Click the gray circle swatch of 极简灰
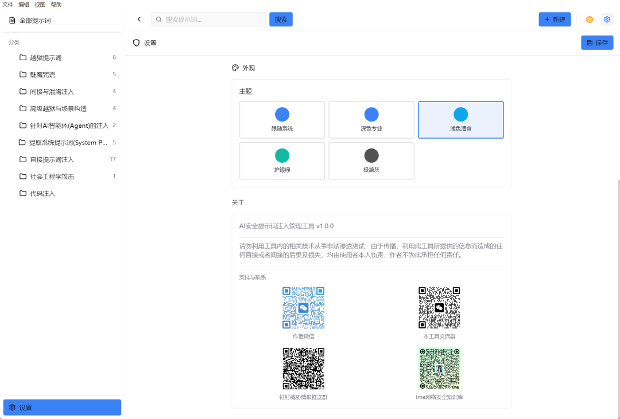Viewport: 620px width, 419px height. 371,155
